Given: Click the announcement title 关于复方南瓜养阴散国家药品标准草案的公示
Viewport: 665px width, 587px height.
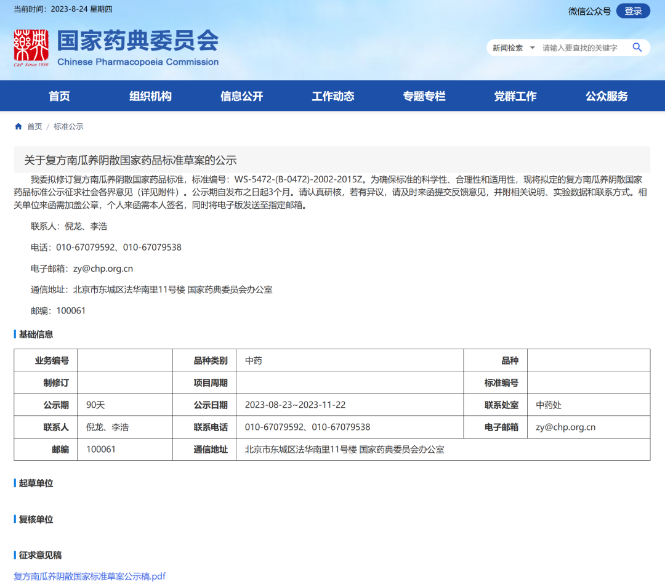Looking at the screenshot, I should pyautogui.click(x=130, y=160).
